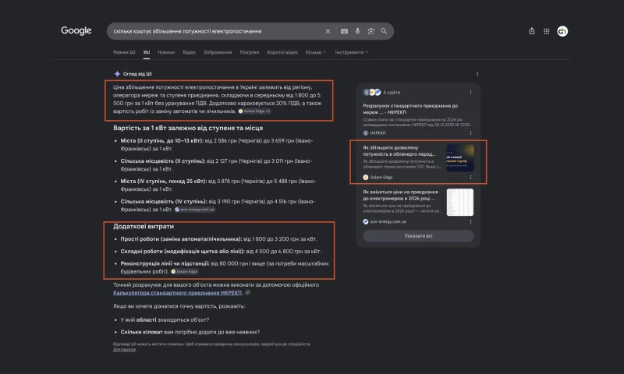The width and height of the screenshot is (624, 374).
Task: Click the 'Показати всі' button
Action: [x=418, y=235]
